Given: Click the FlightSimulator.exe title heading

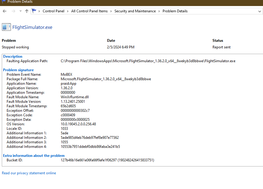Looking at the screenshot, I should (x=32, y=27).
